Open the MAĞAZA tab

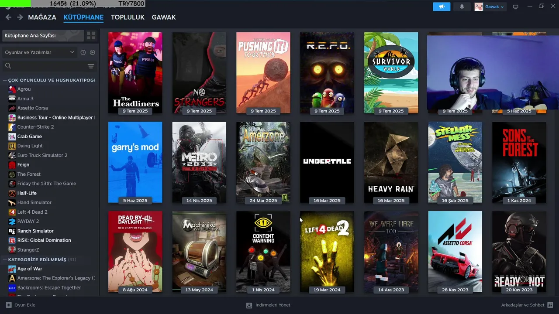[42, 17]
